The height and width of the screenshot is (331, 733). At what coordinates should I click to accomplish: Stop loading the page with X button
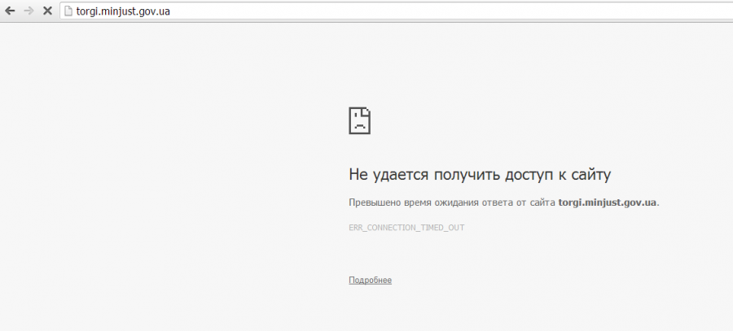[47, 11]
